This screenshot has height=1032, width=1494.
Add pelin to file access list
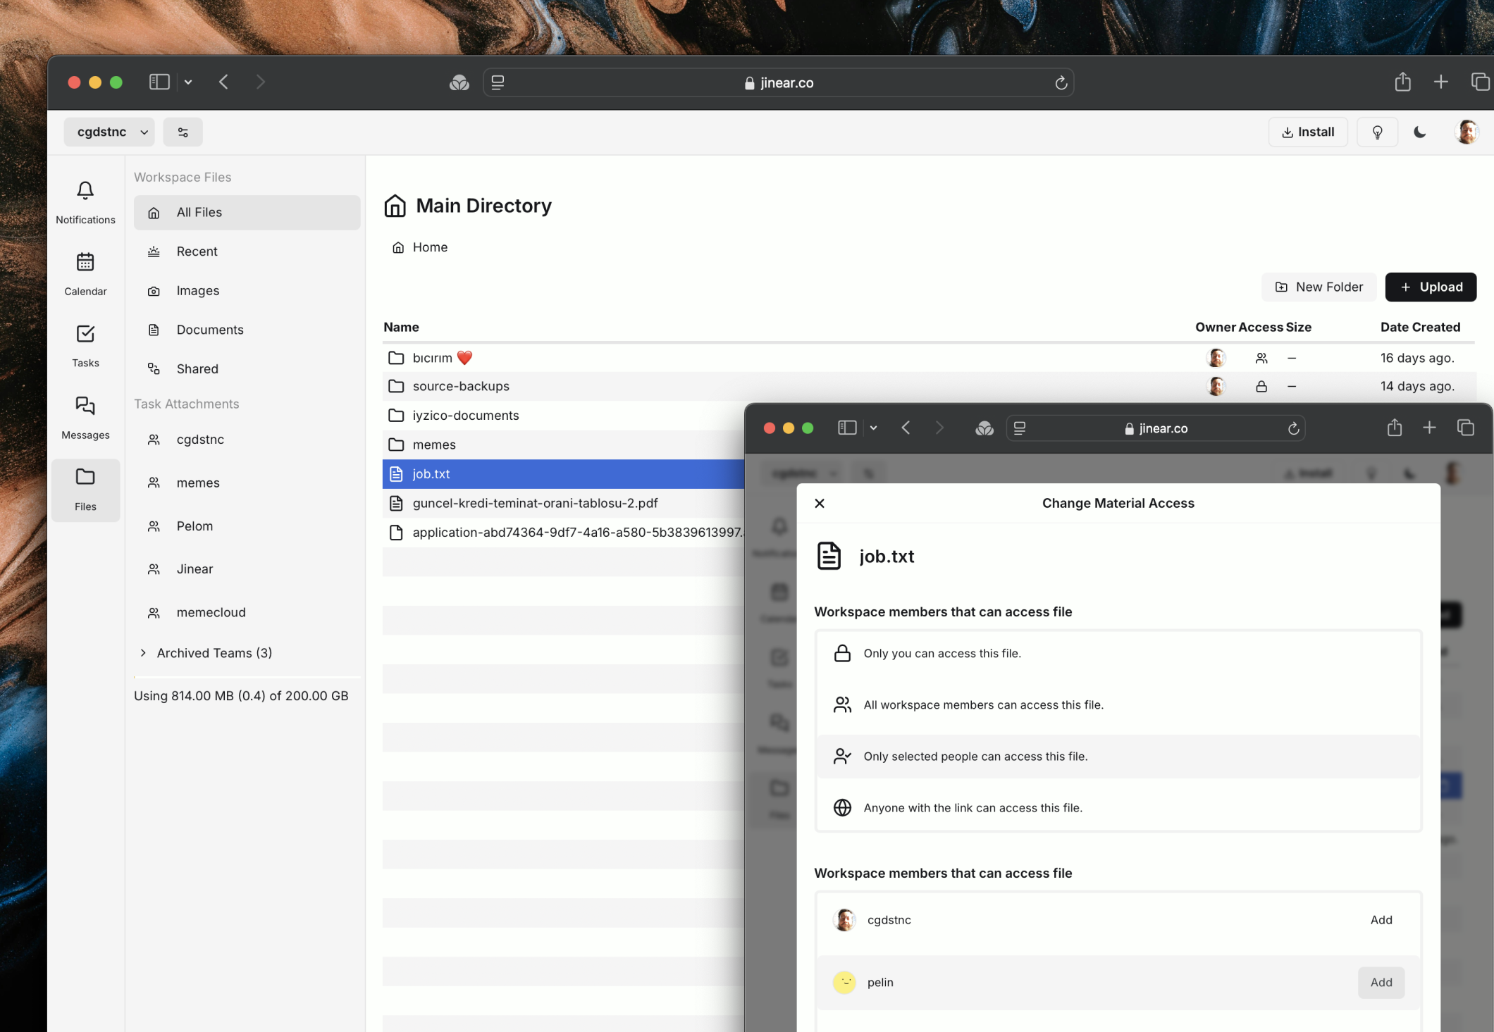[x=1381, y=982]
